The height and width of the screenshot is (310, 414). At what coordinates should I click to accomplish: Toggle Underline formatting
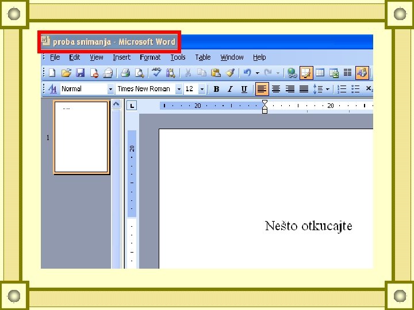point(244,89)
